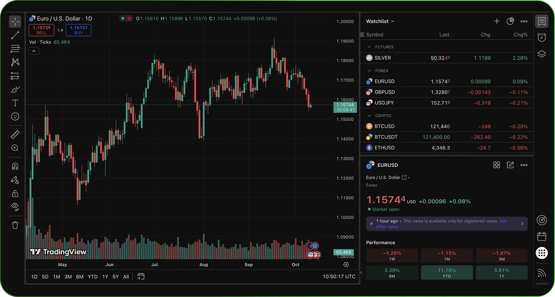Open the calendar icon in right sidebar
Screen dimensions: 555x297
click(541, 236)
